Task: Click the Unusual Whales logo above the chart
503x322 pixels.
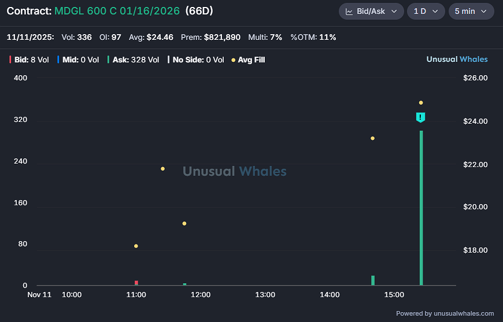Action: pyautogui.click(x=457, y=60)
